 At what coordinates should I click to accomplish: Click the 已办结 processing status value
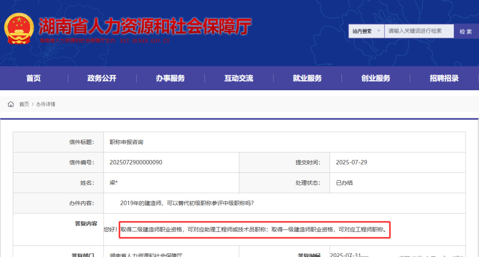[344, 183]
